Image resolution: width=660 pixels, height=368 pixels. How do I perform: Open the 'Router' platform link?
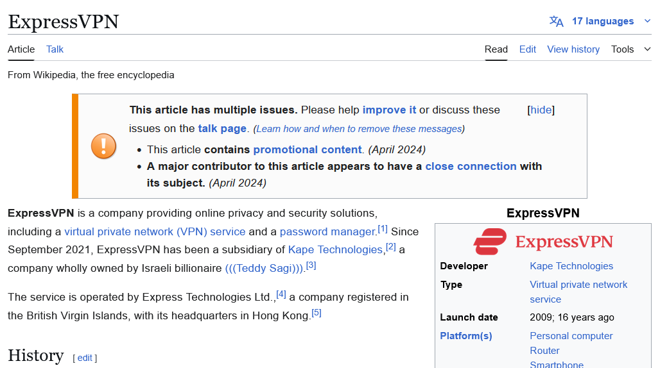click(544, 350)
